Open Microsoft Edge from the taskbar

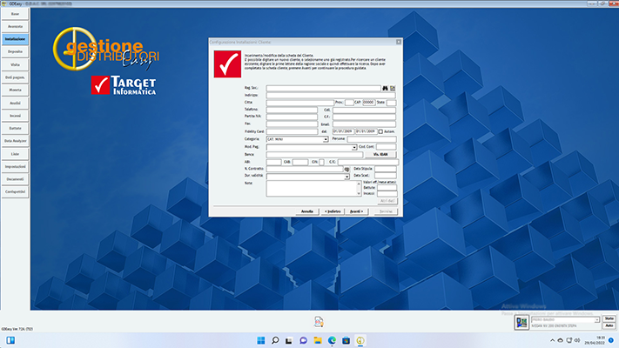coord(331,340)
